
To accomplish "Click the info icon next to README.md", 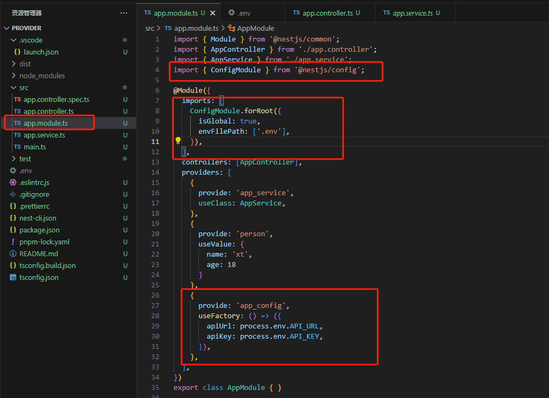I will pos(13,253).
